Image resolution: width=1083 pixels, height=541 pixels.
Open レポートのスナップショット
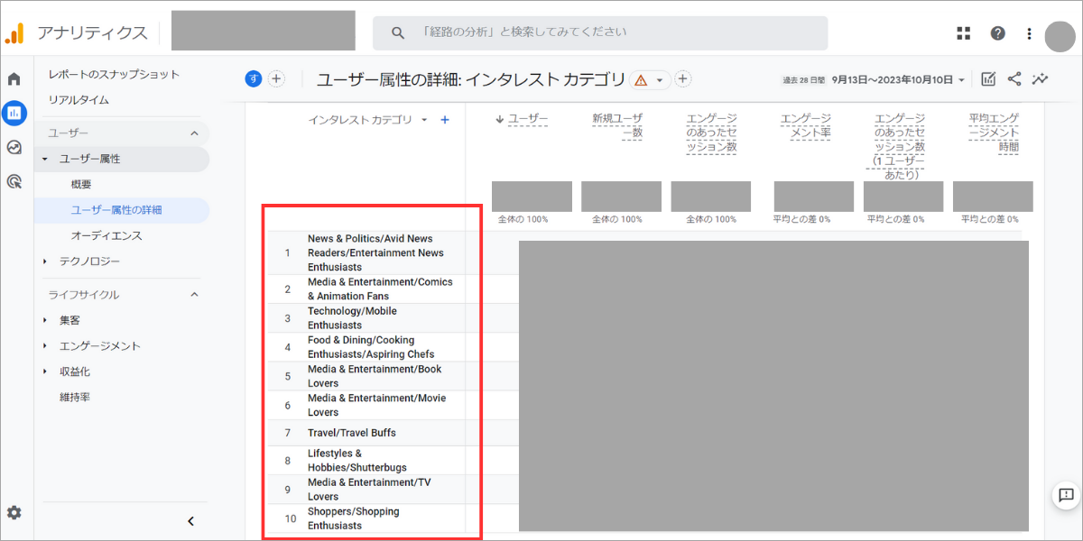(114, 74)
